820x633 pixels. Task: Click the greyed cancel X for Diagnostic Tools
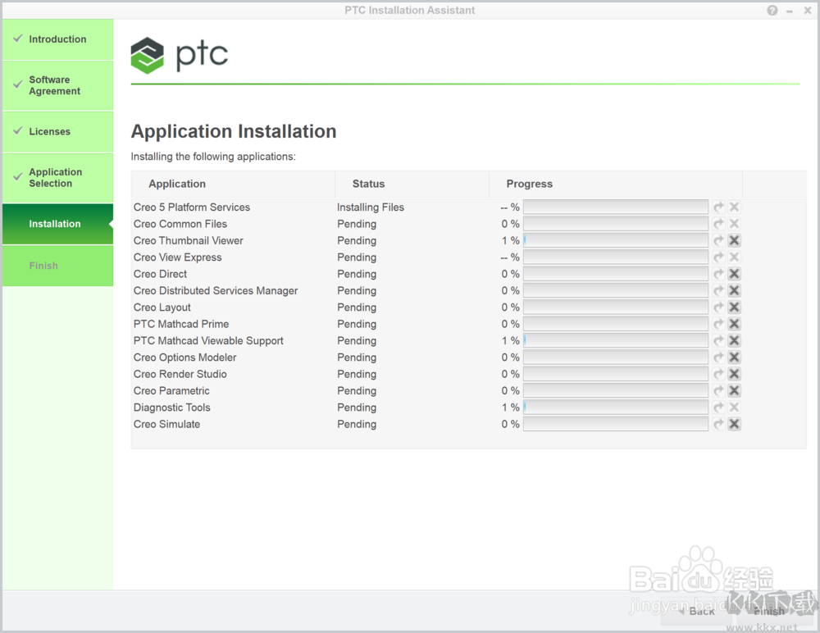point(734,408)
